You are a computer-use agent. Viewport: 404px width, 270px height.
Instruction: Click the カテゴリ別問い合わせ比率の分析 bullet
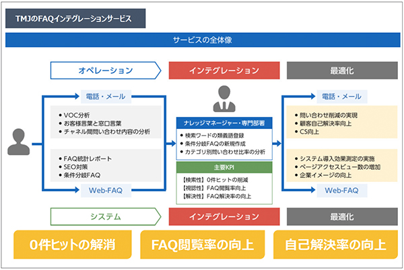pos(223,152)
